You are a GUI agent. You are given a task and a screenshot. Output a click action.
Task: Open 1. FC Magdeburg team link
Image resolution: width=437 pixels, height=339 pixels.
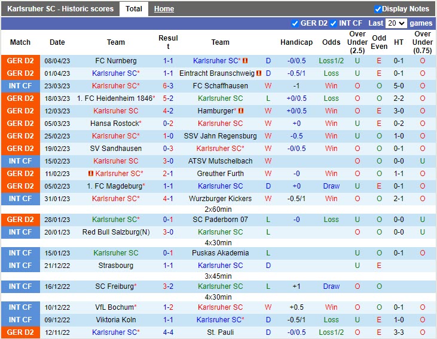(114, 186)
